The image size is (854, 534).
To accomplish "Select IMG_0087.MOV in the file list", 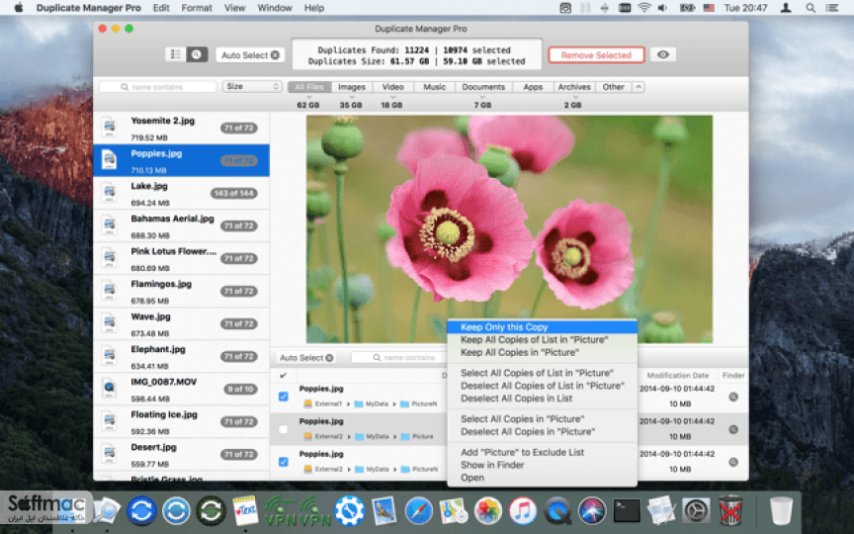I will (181, 390).
